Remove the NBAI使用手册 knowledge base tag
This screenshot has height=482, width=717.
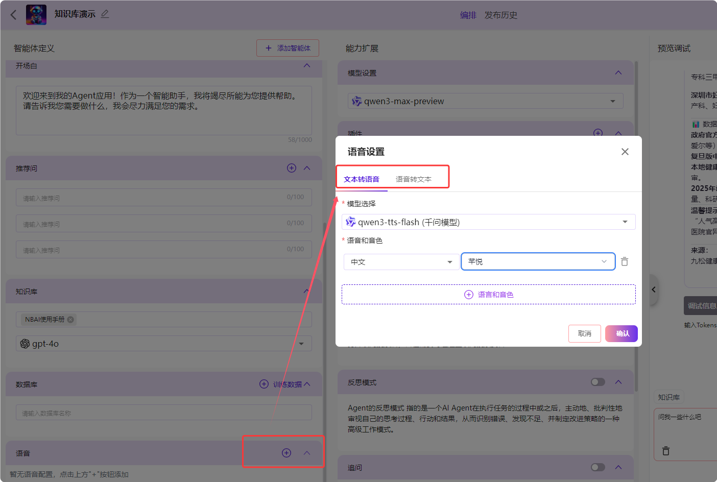70,320
